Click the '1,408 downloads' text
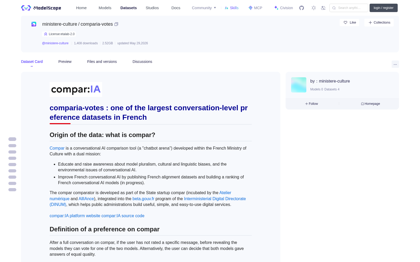Viewport: 420px width, 262px height. click(x=86, y=43)
